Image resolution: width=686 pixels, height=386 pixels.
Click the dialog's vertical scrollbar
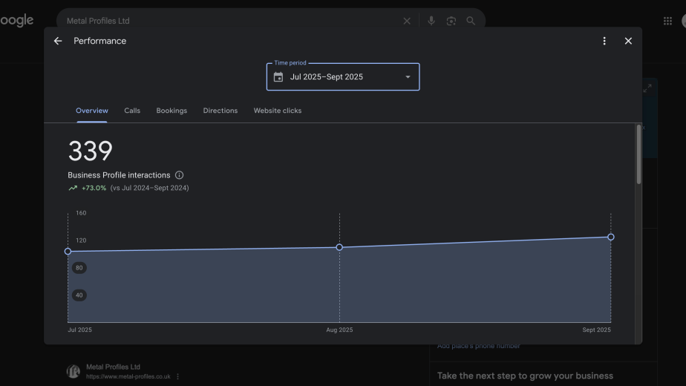coord(638,156)
